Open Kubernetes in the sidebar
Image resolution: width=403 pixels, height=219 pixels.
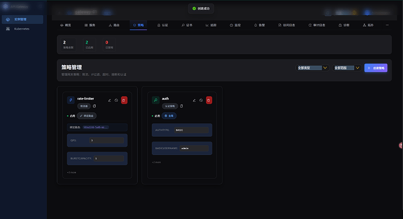coord(22,29)
